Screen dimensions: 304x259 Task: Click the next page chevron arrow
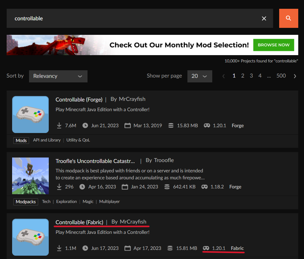(295, 76)
